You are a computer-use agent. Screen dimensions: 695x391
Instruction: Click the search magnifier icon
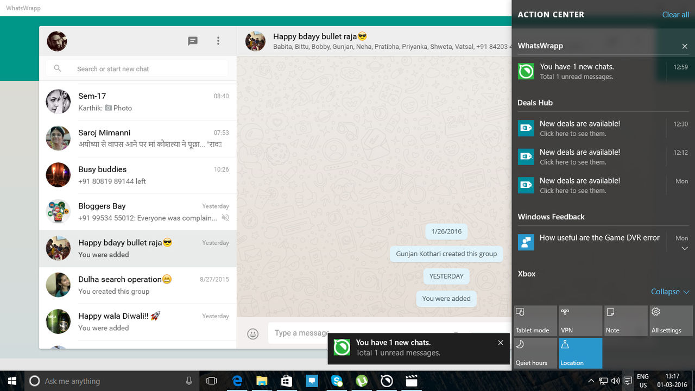tap(57, 68)
